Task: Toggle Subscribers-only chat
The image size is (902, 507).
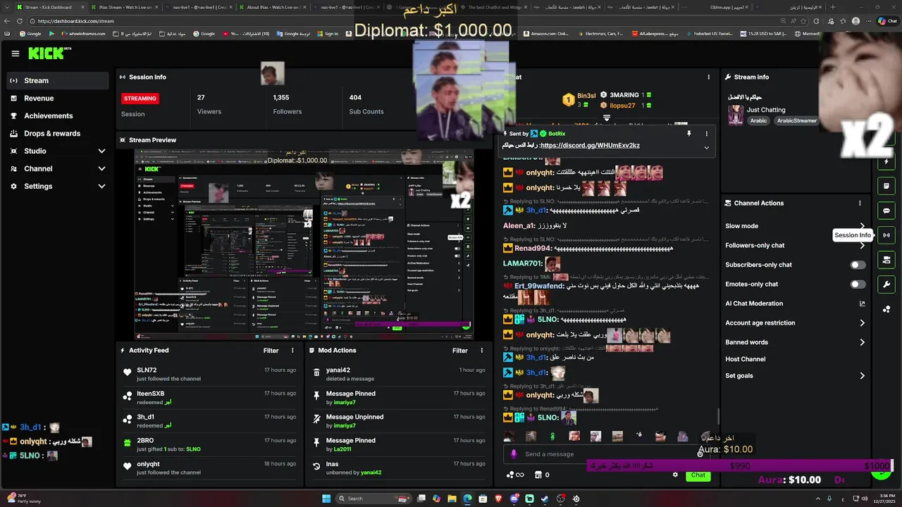Action: [858, 265]
